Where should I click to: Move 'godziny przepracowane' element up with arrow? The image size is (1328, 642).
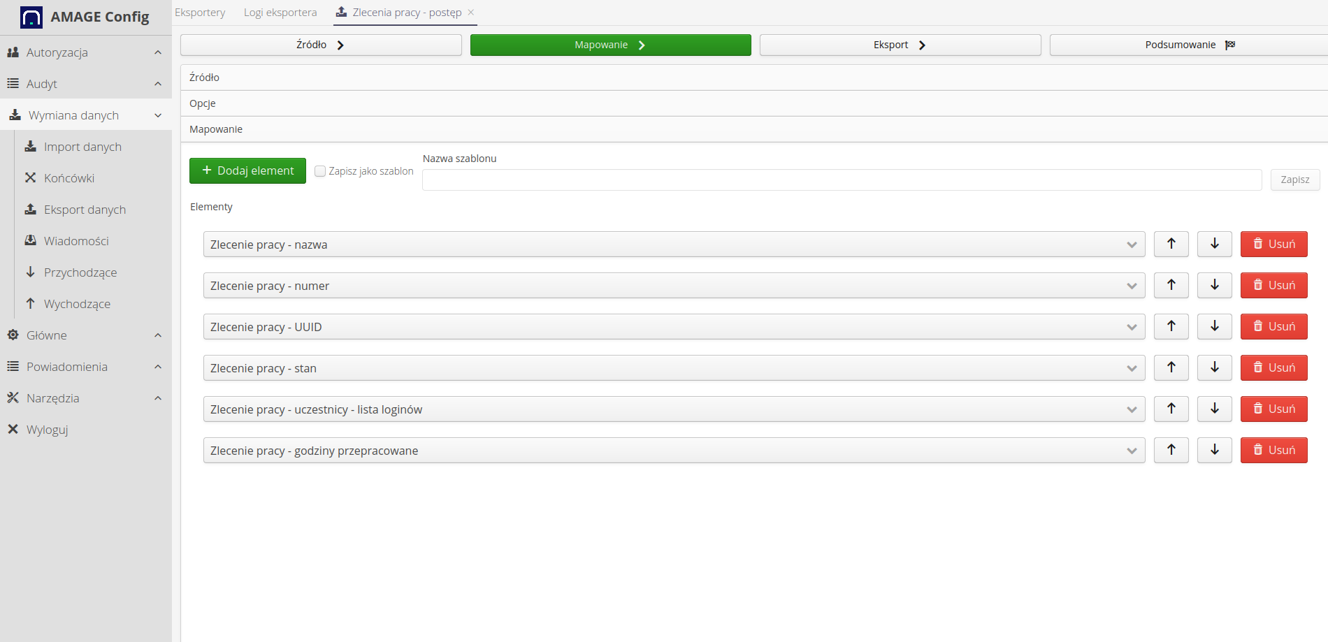click(x=1171, y=450)
